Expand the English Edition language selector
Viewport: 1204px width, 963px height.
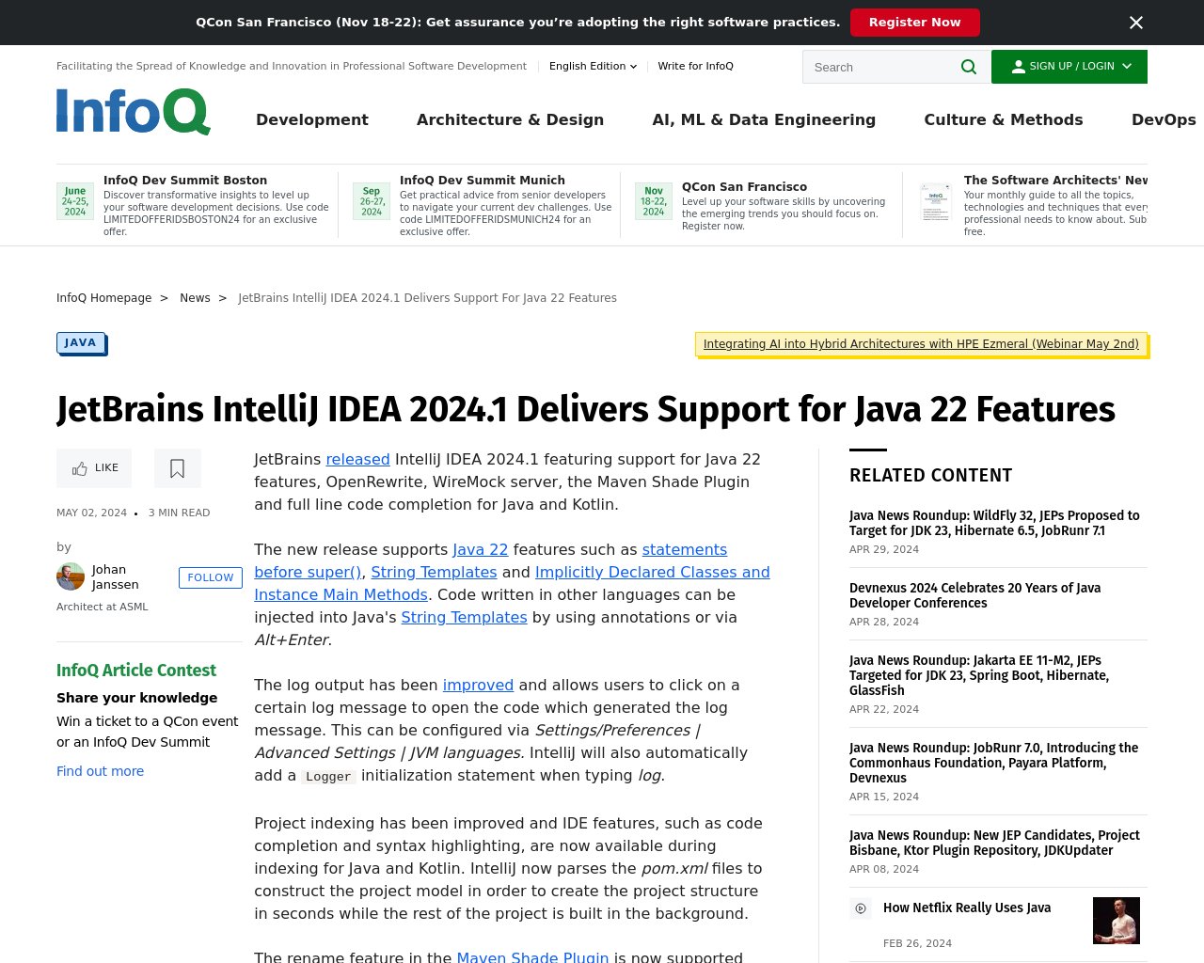pyautogui.click(x=593, y=66)
